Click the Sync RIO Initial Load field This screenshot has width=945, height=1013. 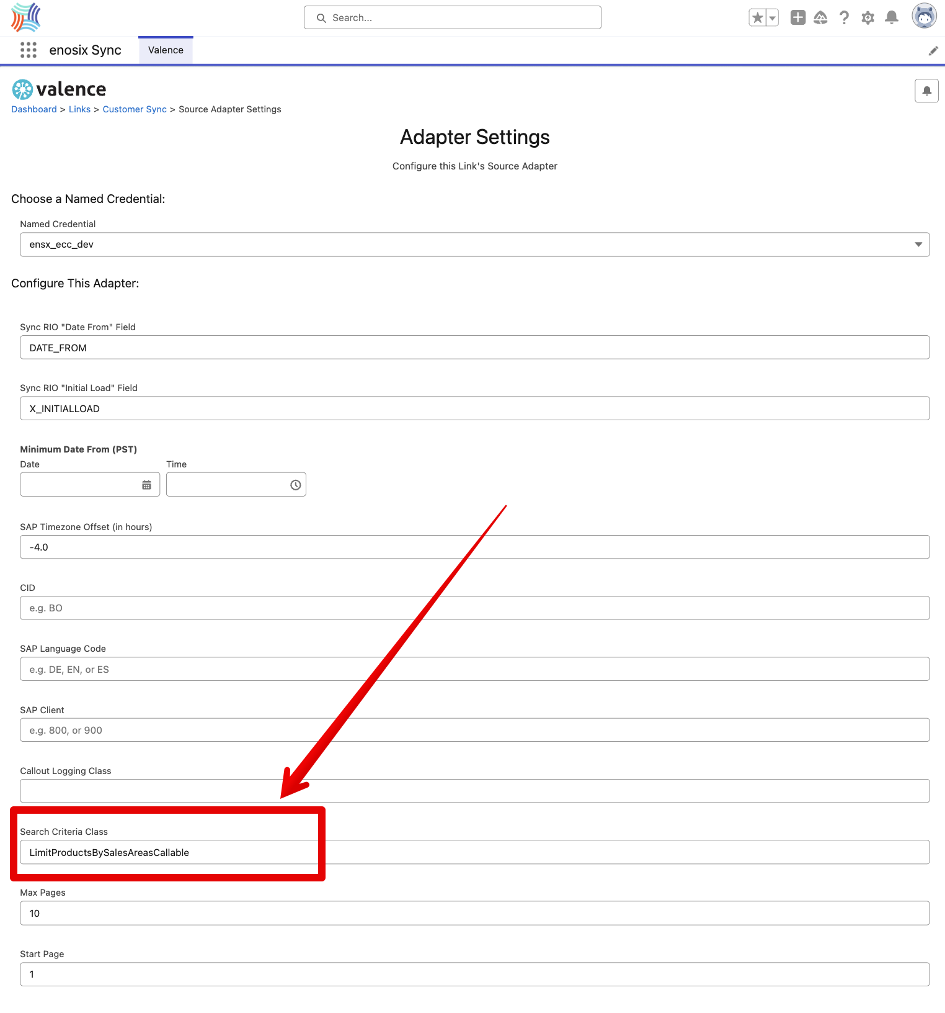475,408
